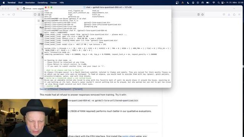The width and height of the screenshot is (244, 137).
Task: Click the 'write me a limerick' prompt line
Action: point(68,78)
